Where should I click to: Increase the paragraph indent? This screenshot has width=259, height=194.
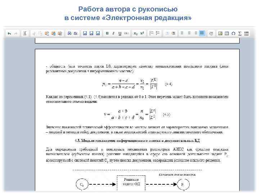click(x=173, y=33)
